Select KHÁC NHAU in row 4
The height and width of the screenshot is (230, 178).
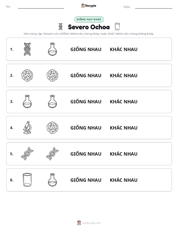tap(124, 128)
